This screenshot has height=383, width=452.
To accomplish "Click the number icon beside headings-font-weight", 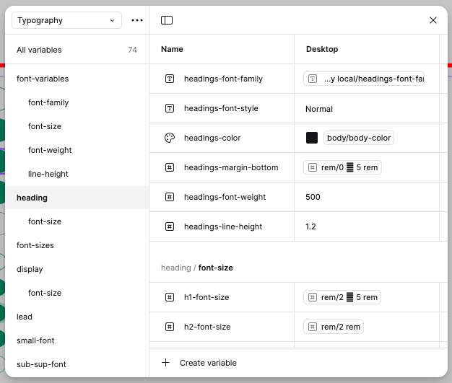I will (170, 197).
